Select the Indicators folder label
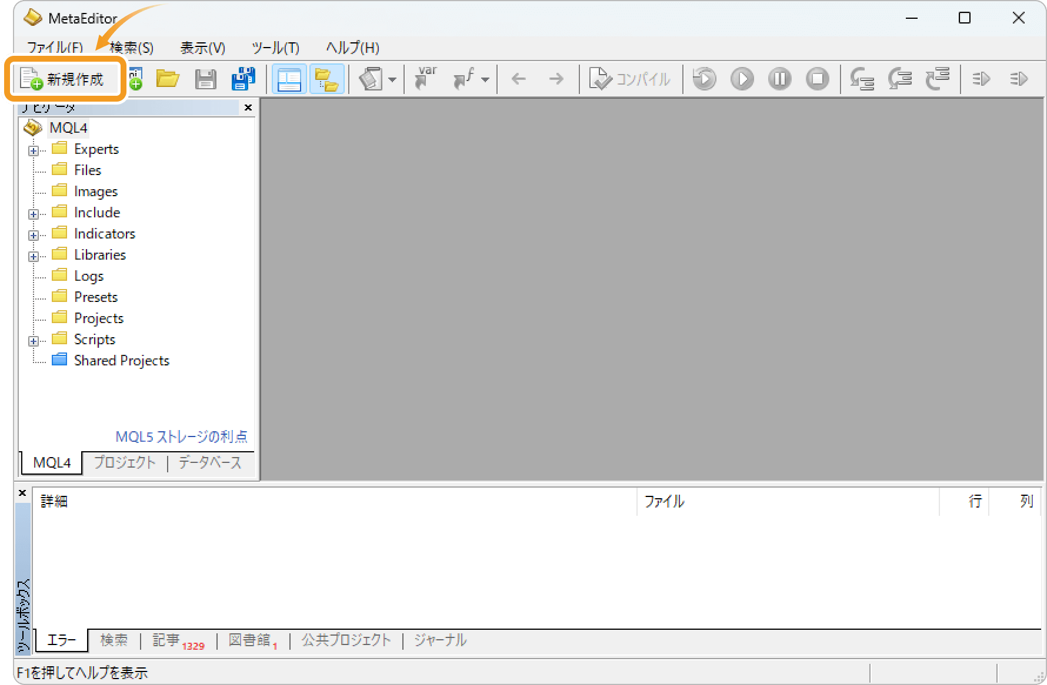Viewport: 1047px width, 685px height. (105, 234)
